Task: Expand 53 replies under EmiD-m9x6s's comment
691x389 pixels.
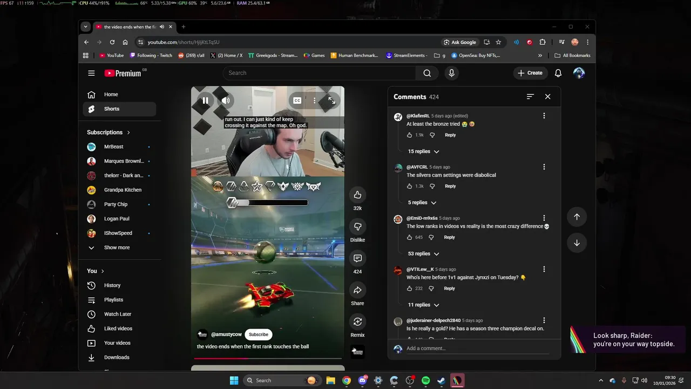Action: click(x=424, y=254)
